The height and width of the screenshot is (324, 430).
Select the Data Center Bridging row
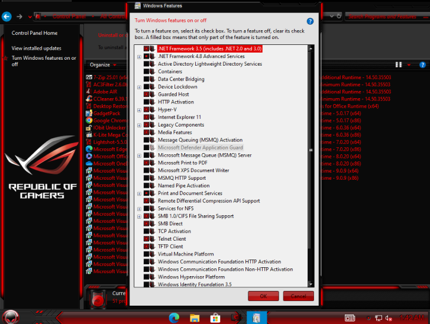(x=181, y=79)
